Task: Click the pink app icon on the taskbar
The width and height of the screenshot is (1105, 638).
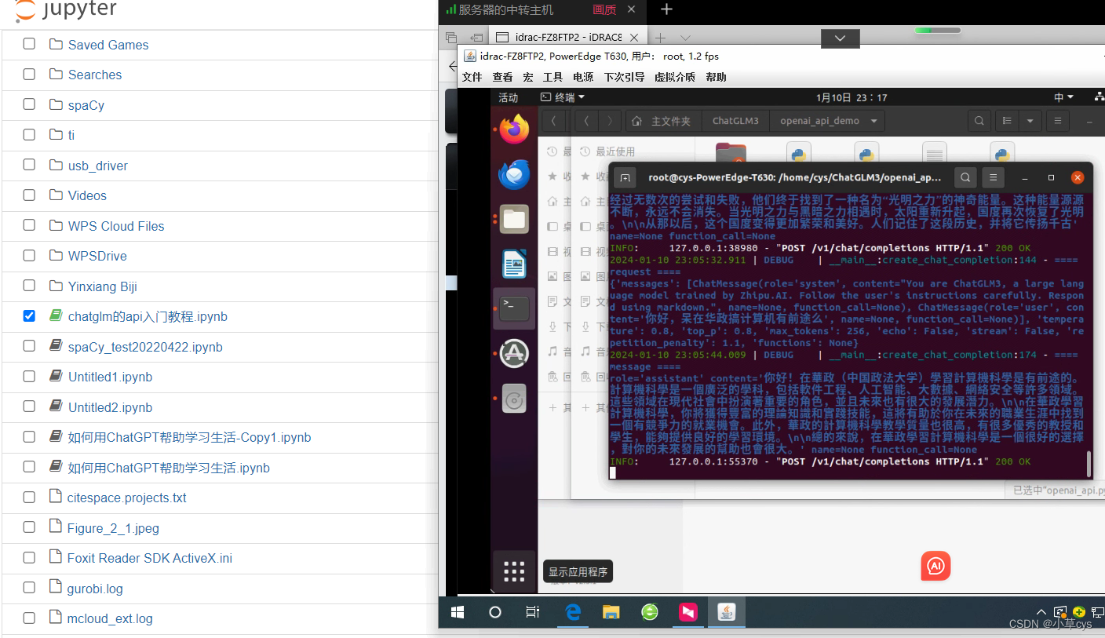Action: click(x=688, y=612)
